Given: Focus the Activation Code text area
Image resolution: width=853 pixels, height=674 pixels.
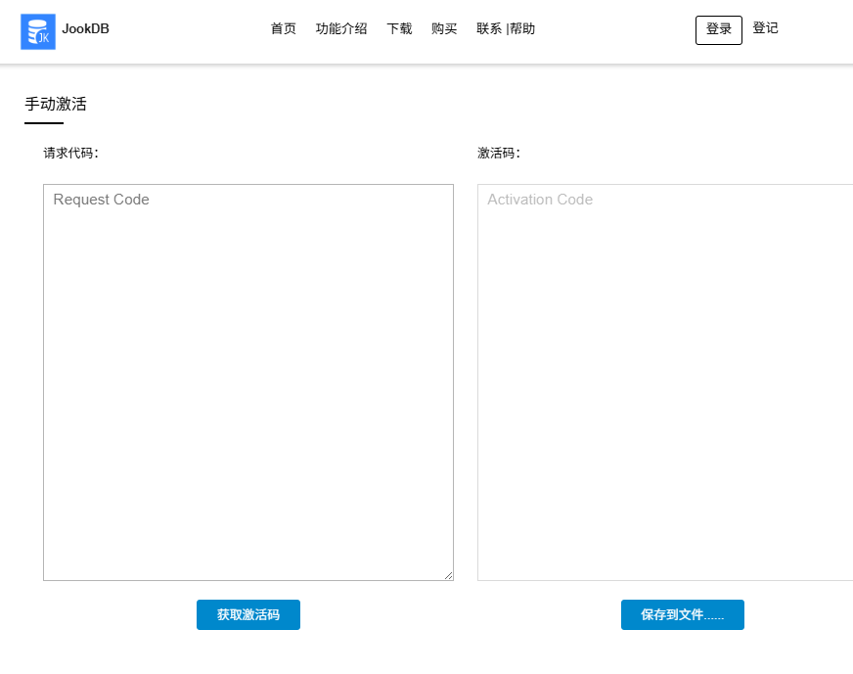Looking at the screenshot, I should click(665, 382).
